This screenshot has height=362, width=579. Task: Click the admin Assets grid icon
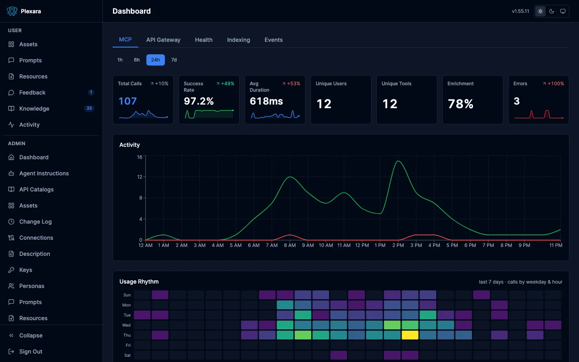point(11,206)
